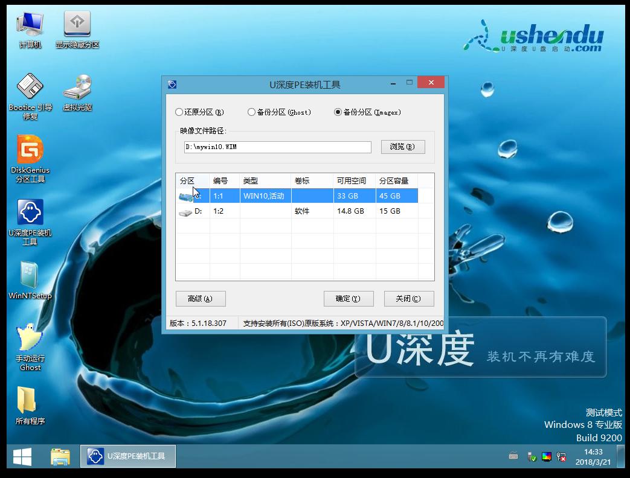The image size is (630, 478).
Task: Click the 15 GB capacity cell
Action: [x=397, y=211]
